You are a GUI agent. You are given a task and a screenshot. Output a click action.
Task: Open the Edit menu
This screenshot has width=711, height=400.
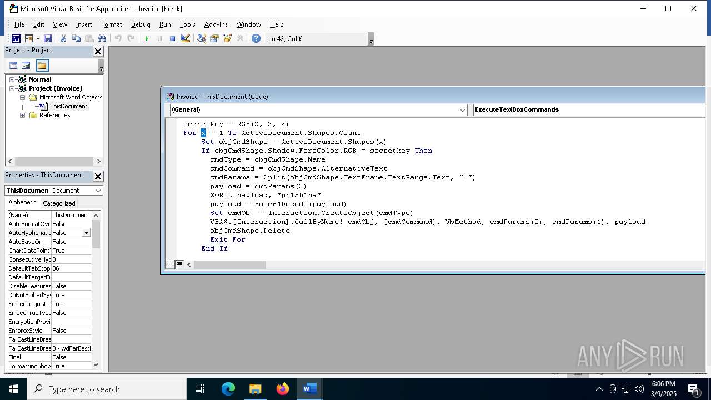[38, 24]
